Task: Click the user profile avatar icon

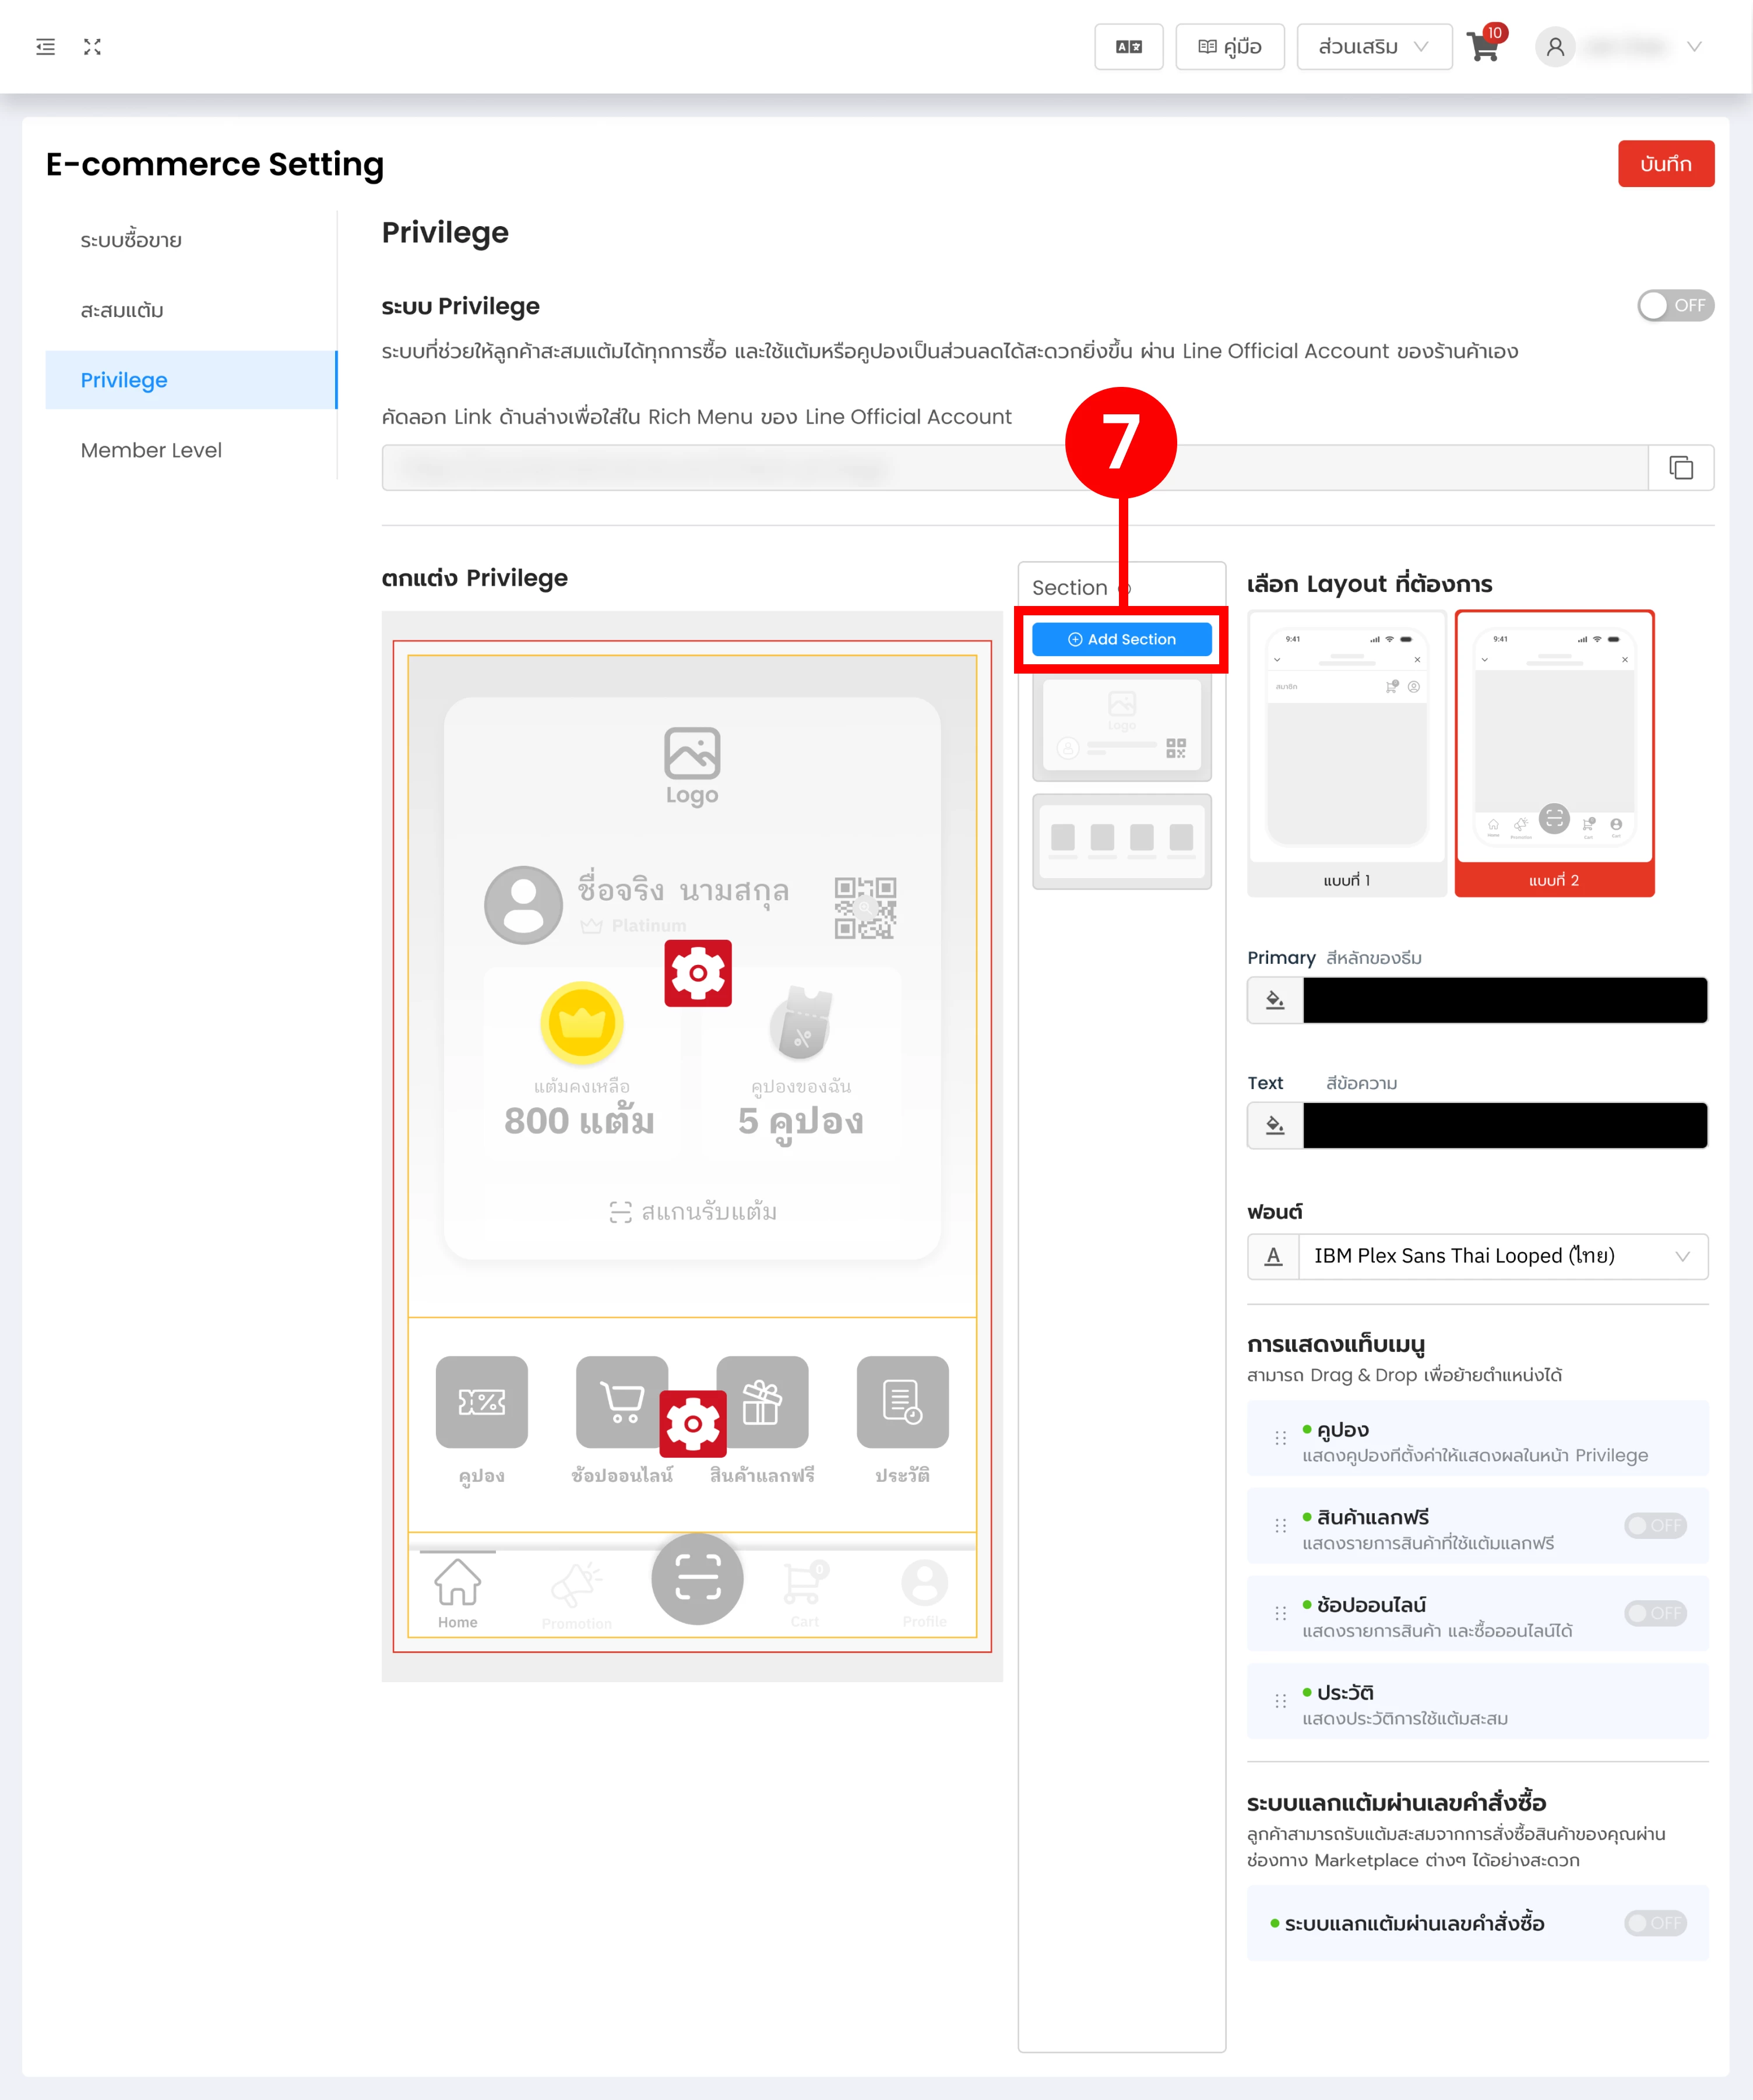Action: pyautogui.click(x=1555, y=47)
